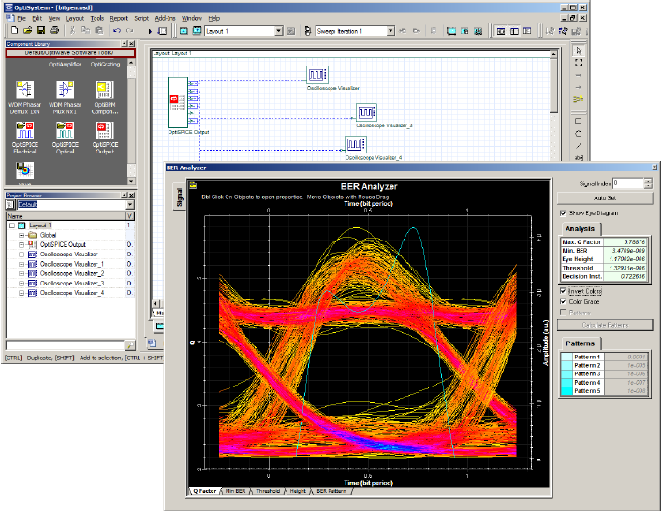Open the Report menu

(119, 18)
